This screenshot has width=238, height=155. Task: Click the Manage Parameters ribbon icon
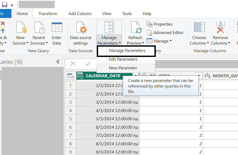pos(109,27)
